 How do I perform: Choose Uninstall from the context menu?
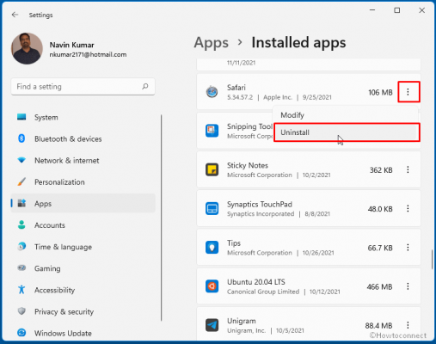point(347,132)
